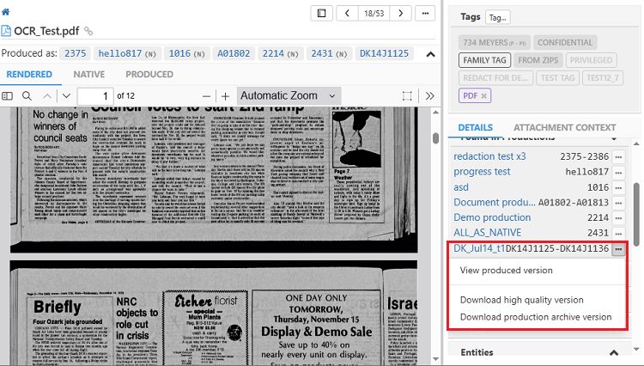Switch to presentation mode icon
The height and width of the screenshot is (366, 644).
click(407, 95)
